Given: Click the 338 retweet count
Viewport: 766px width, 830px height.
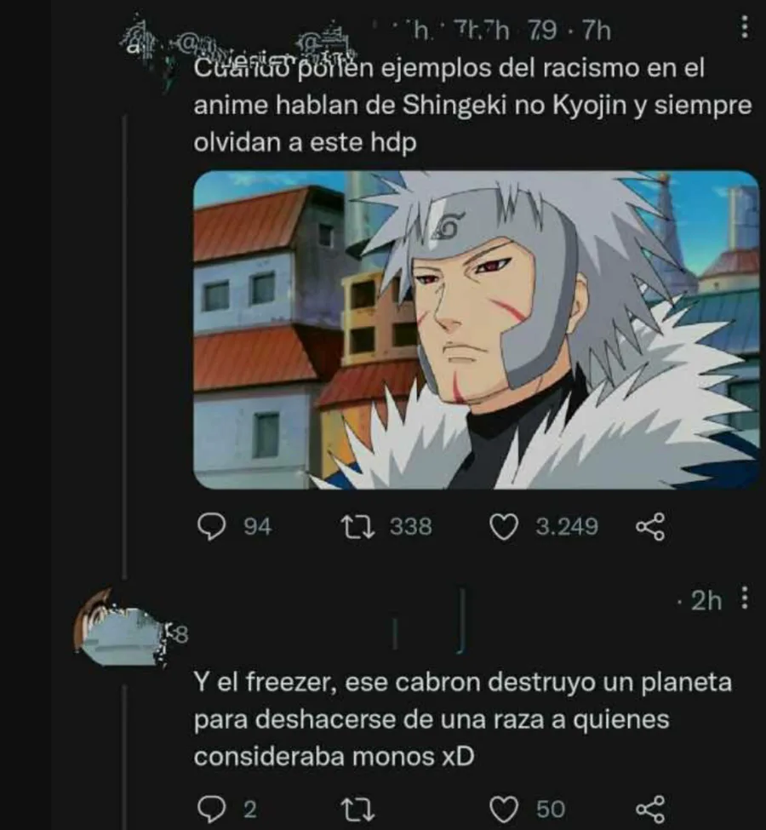Looking at the screenshot, I should pyautogui.click(x=411, y=527).
